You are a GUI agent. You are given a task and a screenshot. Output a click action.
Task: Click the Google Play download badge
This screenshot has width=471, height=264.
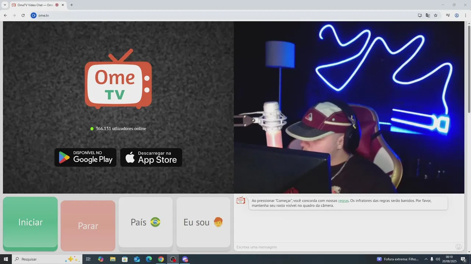coord(85,157)
